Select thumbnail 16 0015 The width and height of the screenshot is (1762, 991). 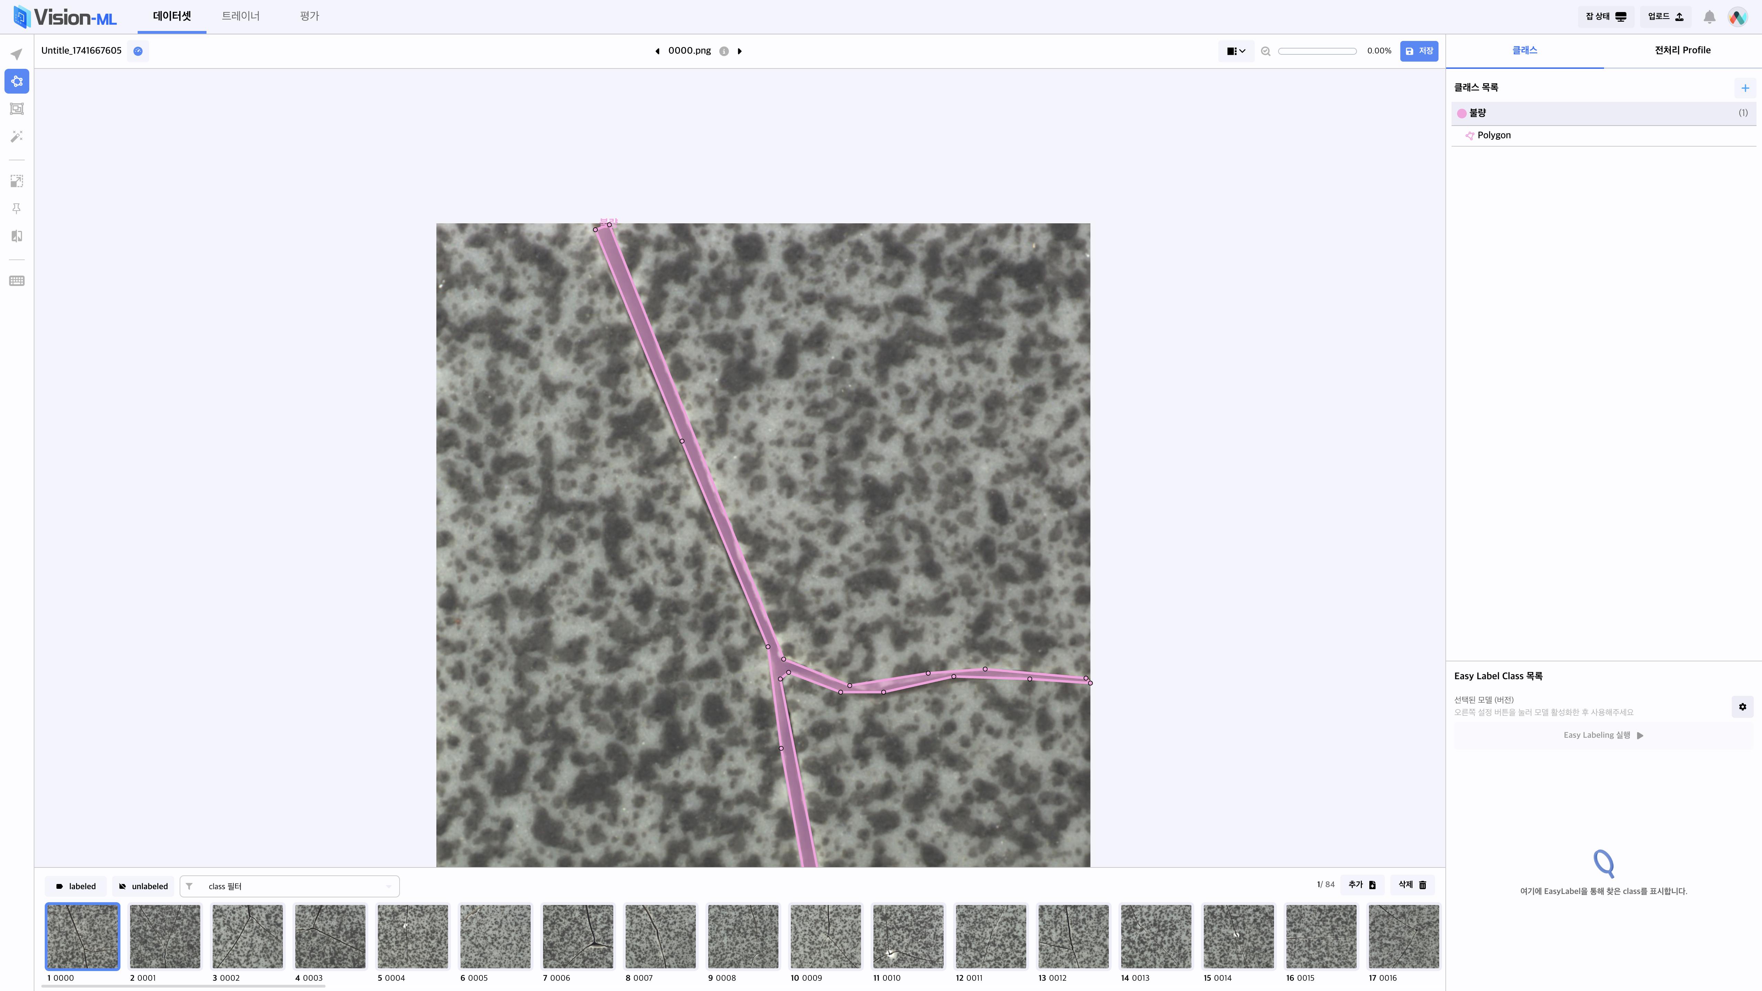1321,936
